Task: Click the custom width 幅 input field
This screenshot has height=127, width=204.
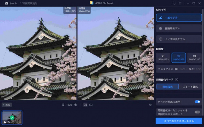Action: [x=182, y=69]
